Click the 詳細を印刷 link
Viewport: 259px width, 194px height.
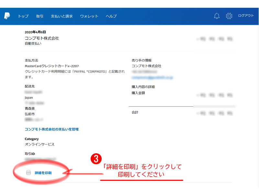click(x=43, y=173)
